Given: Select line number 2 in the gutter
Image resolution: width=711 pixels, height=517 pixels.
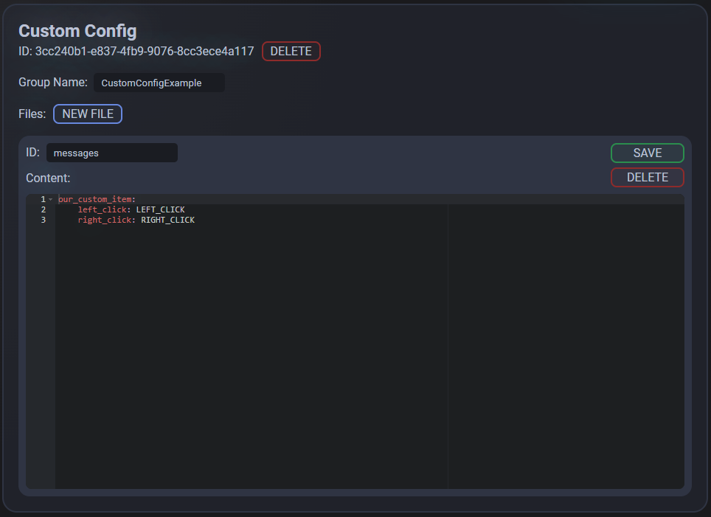Looking at the screenshot, I should (x=43, y=209).
